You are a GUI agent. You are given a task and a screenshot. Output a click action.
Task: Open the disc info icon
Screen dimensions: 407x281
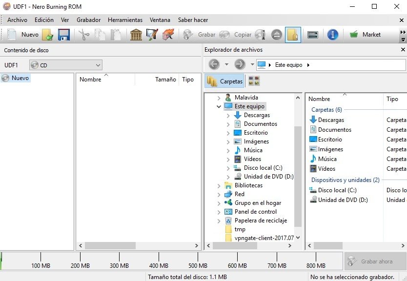pyautogui.click(x=260, y=35)
